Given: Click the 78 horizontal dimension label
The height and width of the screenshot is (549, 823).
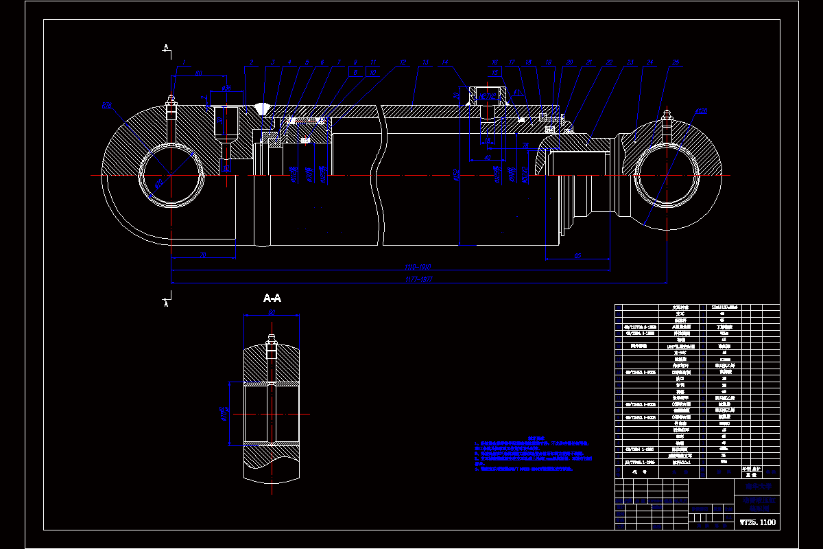Looking at the screenshot, I should [x=525, y=145].
